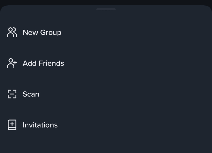Viewport: 212px width, 153px height.
Task: Go to Add Friends option
Action: coord(43,63)
